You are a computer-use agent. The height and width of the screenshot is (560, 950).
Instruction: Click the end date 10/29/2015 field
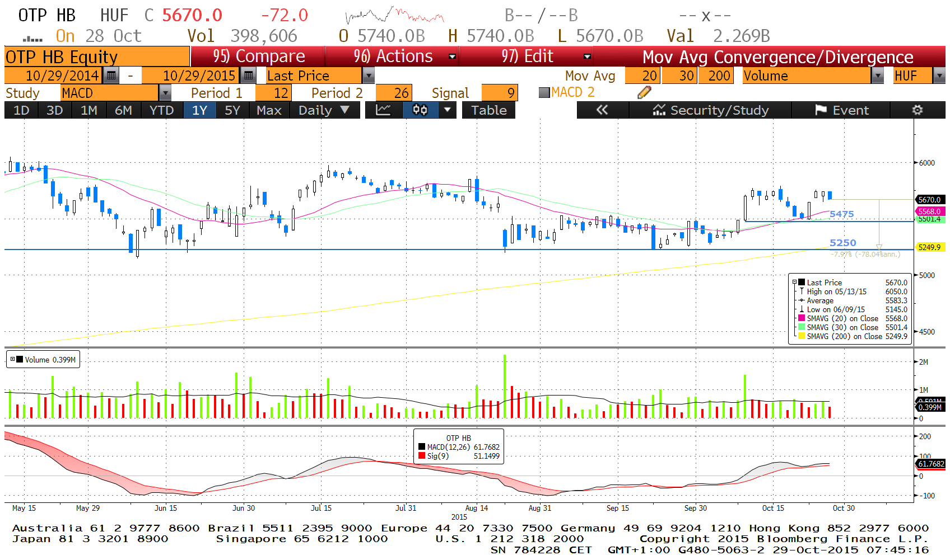tap(191, 76)
